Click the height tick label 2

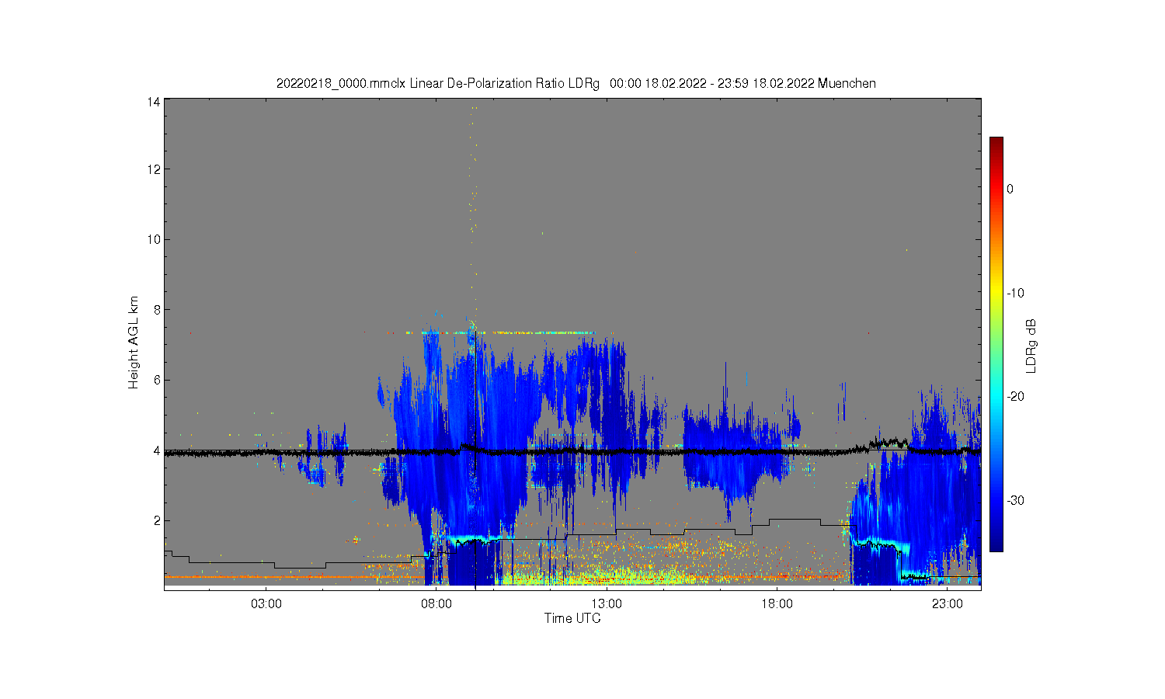(x=157, y=520)
